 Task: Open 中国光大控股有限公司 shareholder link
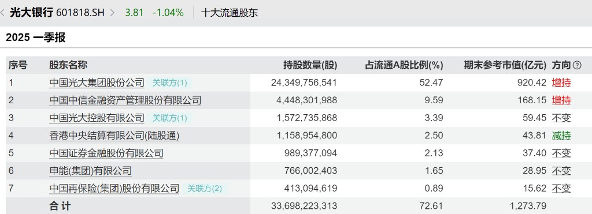pos(97,118)
